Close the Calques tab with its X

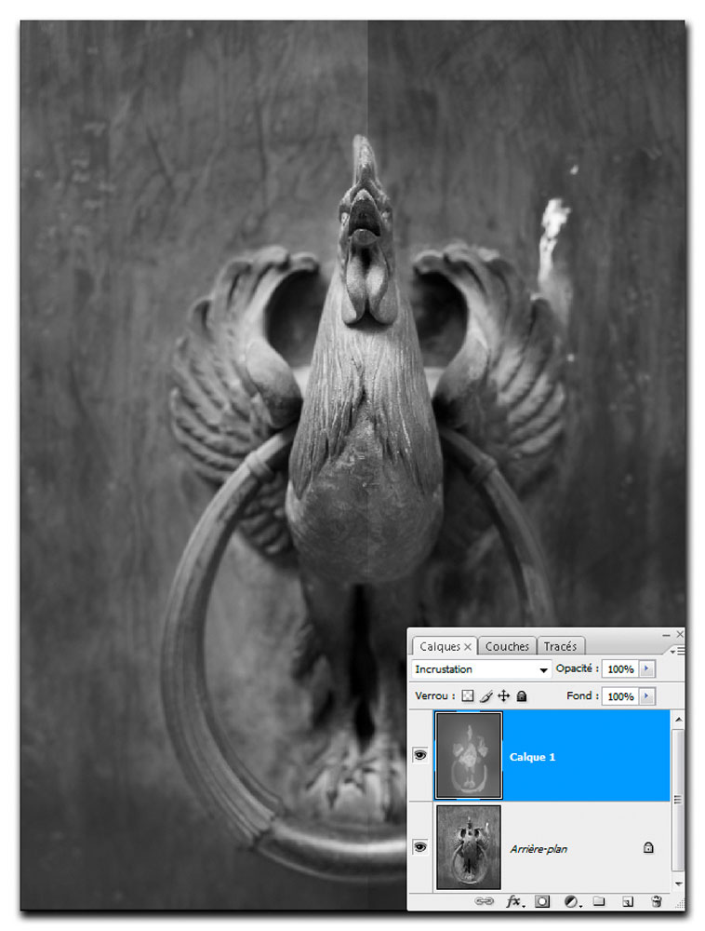(468, 647)
